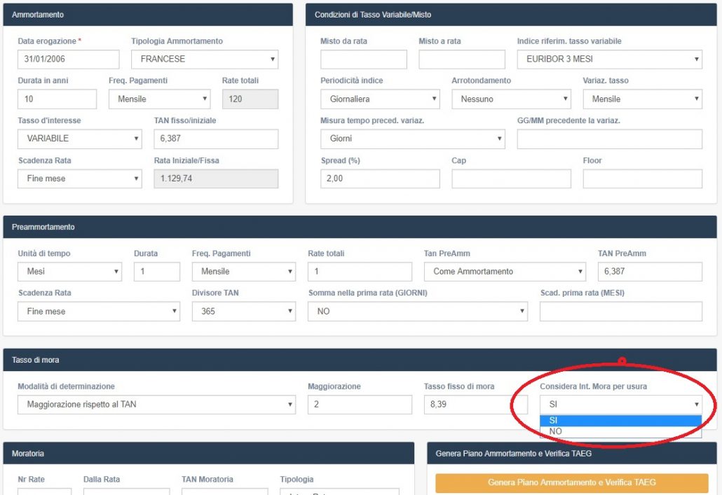
Task: Select SI in the open dropdown list
Action: (x=620, y=421)
